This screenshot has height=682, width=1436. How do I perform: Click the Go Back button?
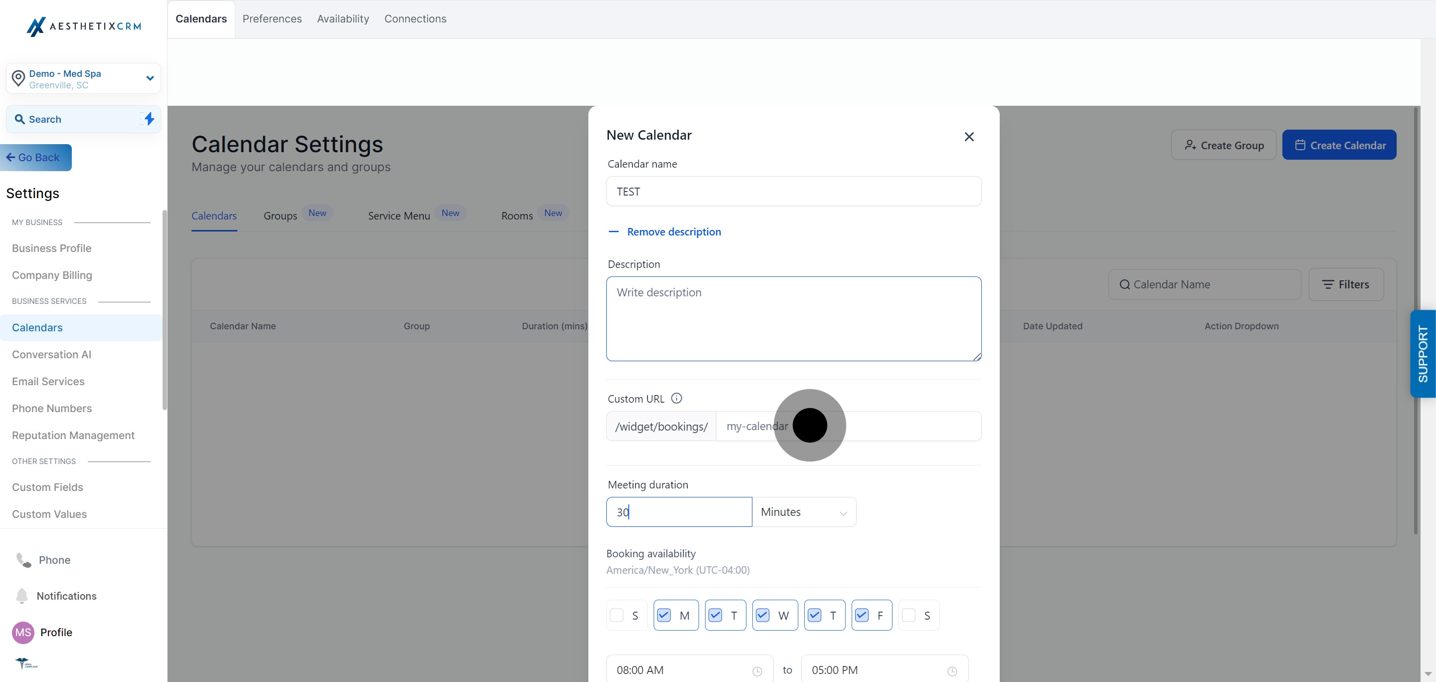36,157
